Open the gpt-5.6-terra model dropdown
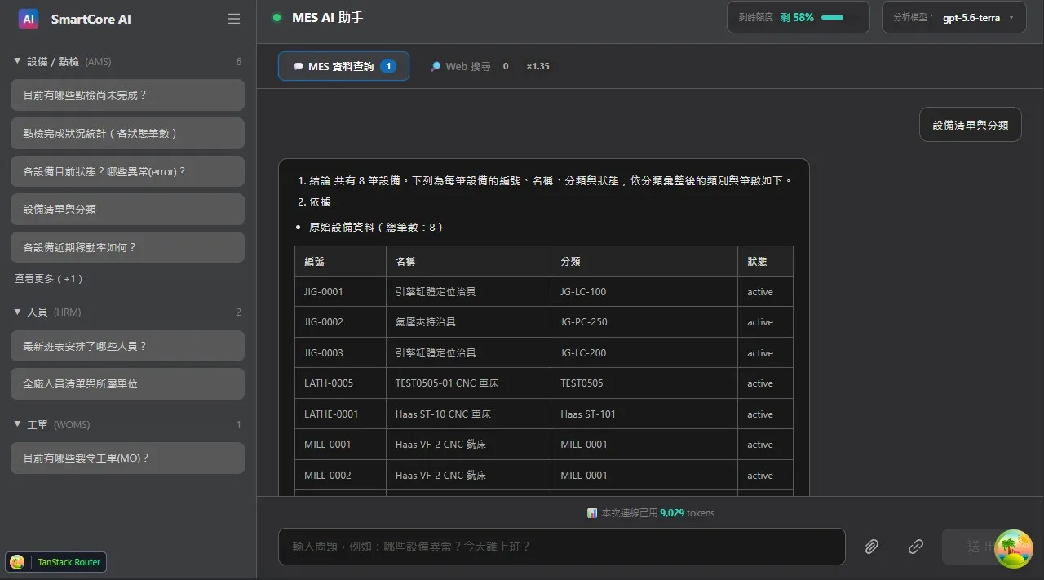This screenshot has width=1044, height=580. (954, 17)
